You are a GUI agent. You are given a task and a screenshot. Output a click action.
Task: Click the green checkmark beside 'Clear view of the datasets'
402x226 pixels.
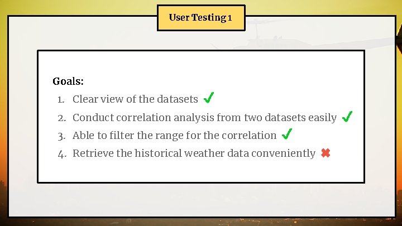[209, 98]
